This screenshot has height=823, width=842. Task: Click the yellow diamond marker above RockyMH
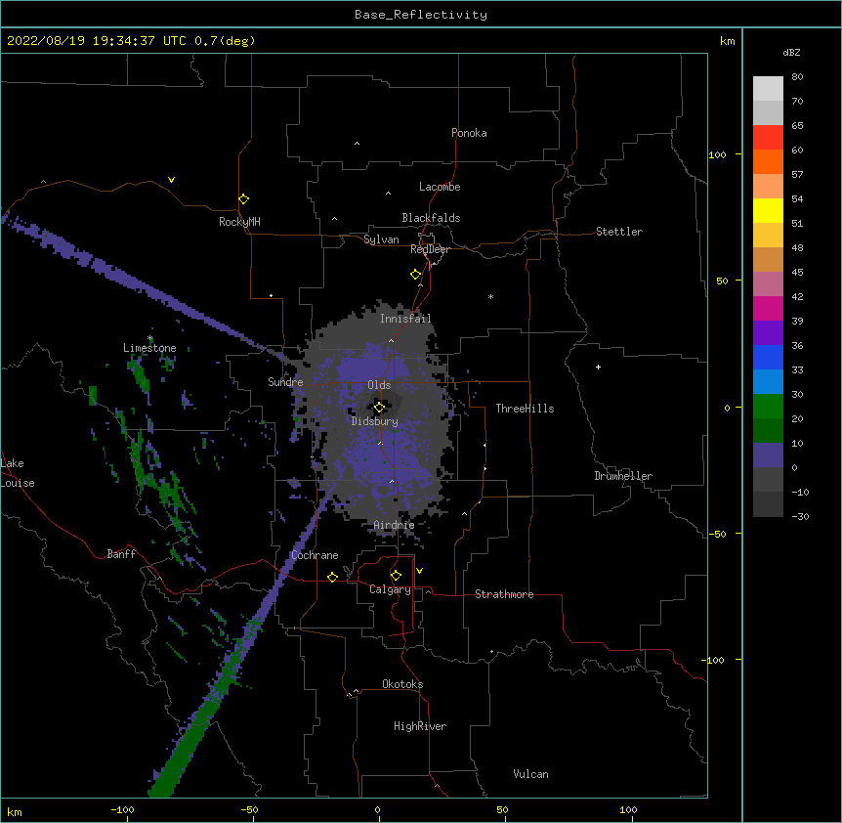click(x=244, y=199)
